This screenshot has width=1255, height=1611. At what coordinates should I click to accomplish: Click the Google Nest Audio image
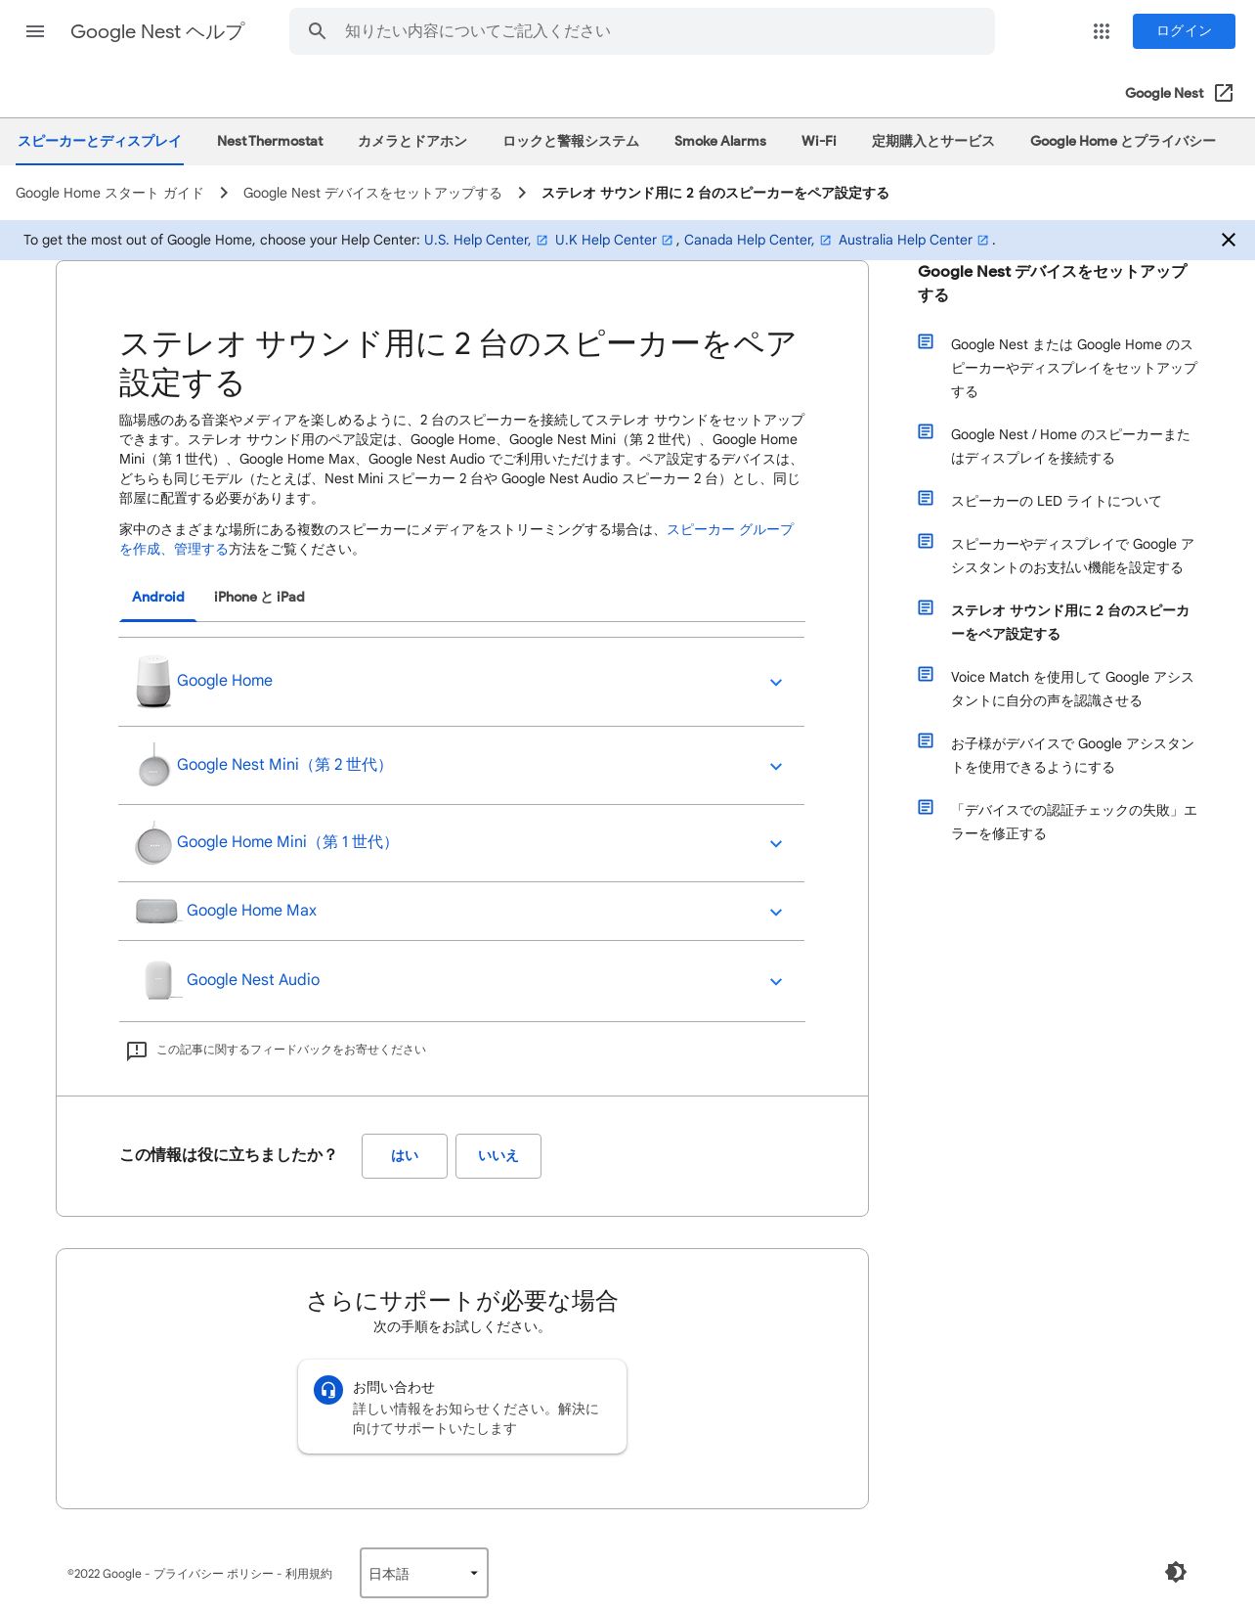tap(158, 980)
